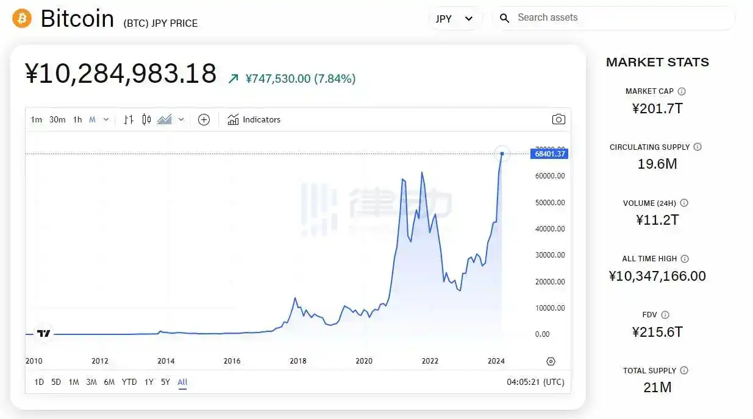The width and height of the screenshot is (753, 419).
Task: Click the info icon beside FDV
Action: point(665,315)
